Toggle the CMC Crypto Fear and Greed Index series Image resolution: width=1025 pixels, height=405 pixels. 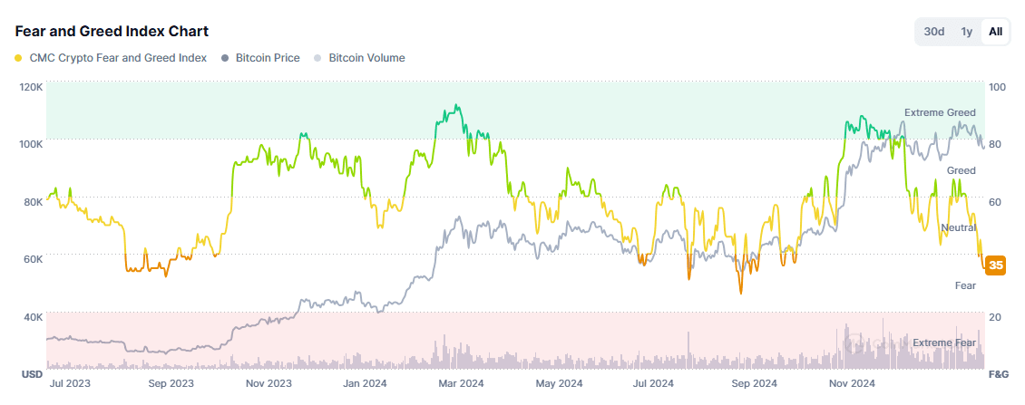click(x=118, y=58)
